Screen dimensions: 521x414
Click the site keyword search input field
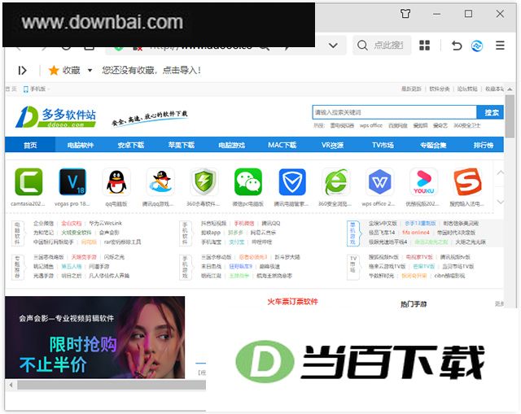tap(394, 112)
